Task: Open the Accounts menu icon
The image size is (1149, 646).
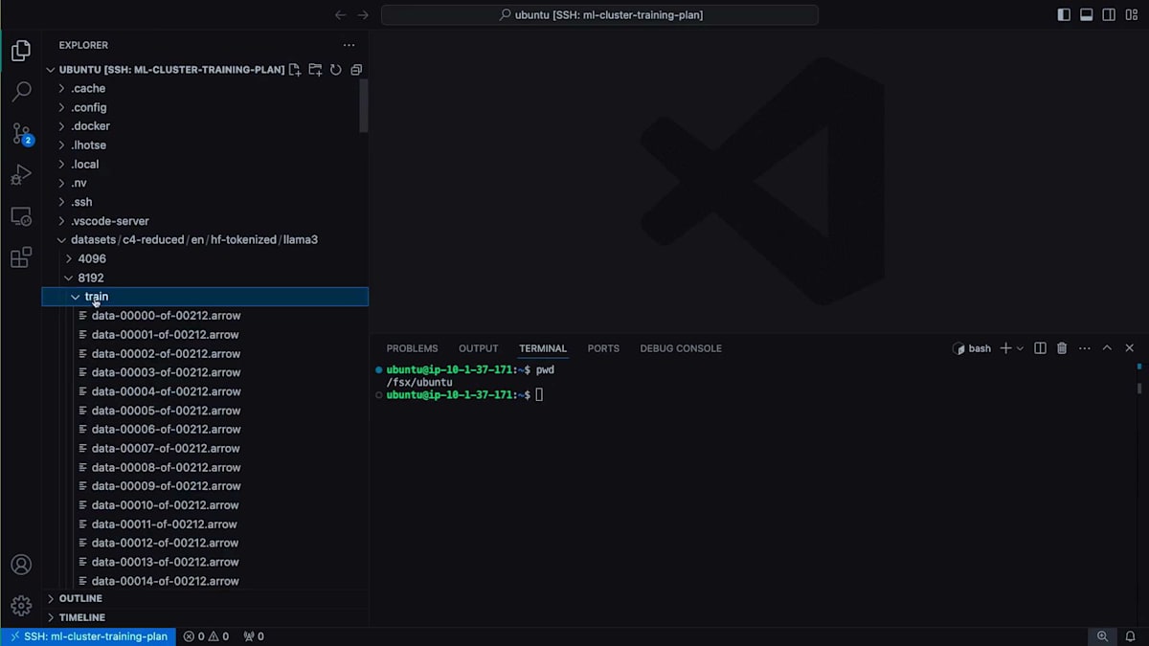Action: 21,565
